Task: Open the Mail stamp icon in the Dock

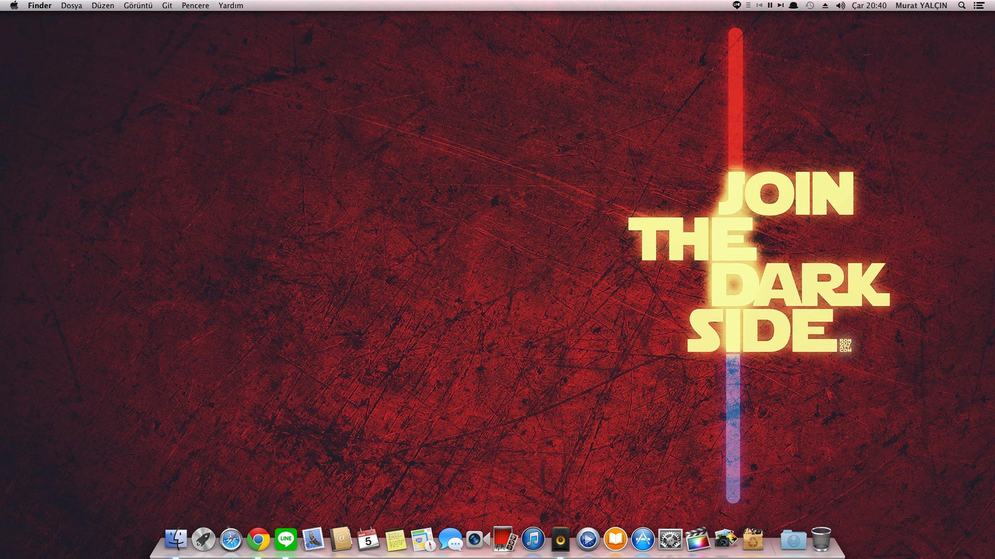Action: (313, 539)
